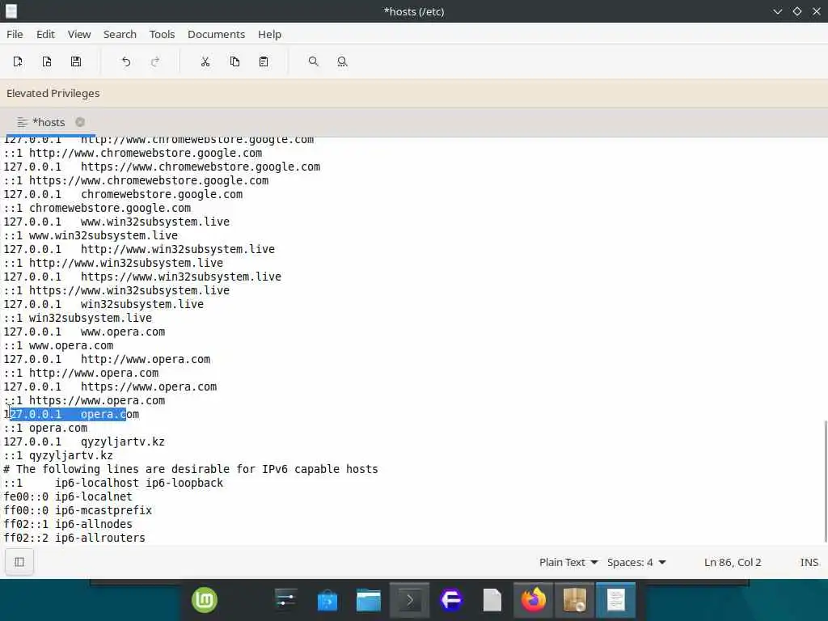
Task: Click line '::1 http://www.opera.com'
Action: pyautogui.click(x=81, y=373)
